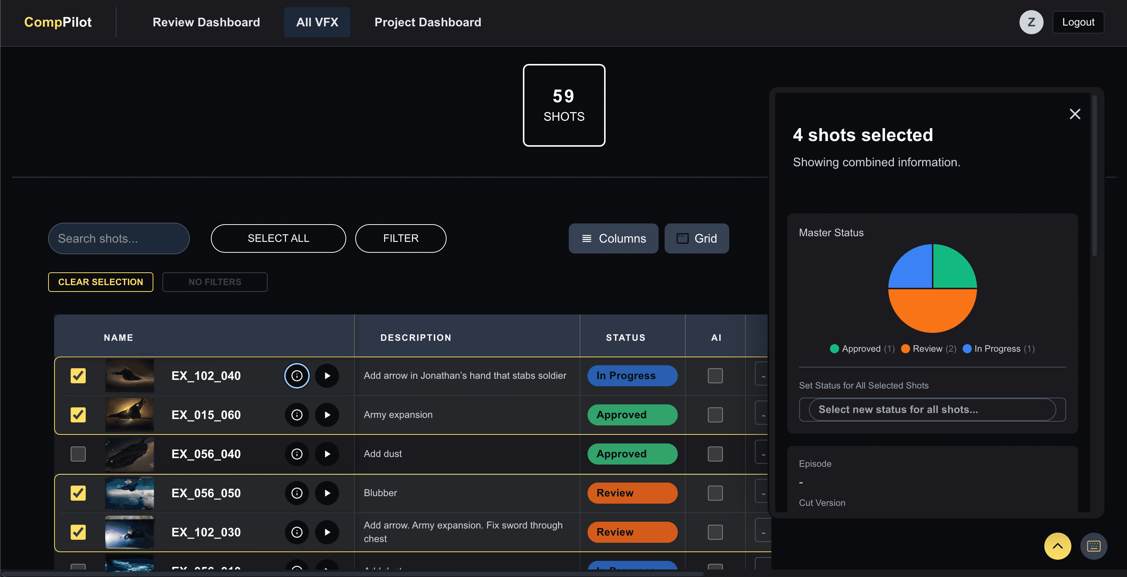The height and width of the screenshot is (577, 1127).
Task: Open info icon for EX_056_040
Action: click(297, 454)
